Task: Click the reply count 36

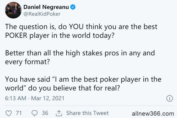Action: pos(45,113)
